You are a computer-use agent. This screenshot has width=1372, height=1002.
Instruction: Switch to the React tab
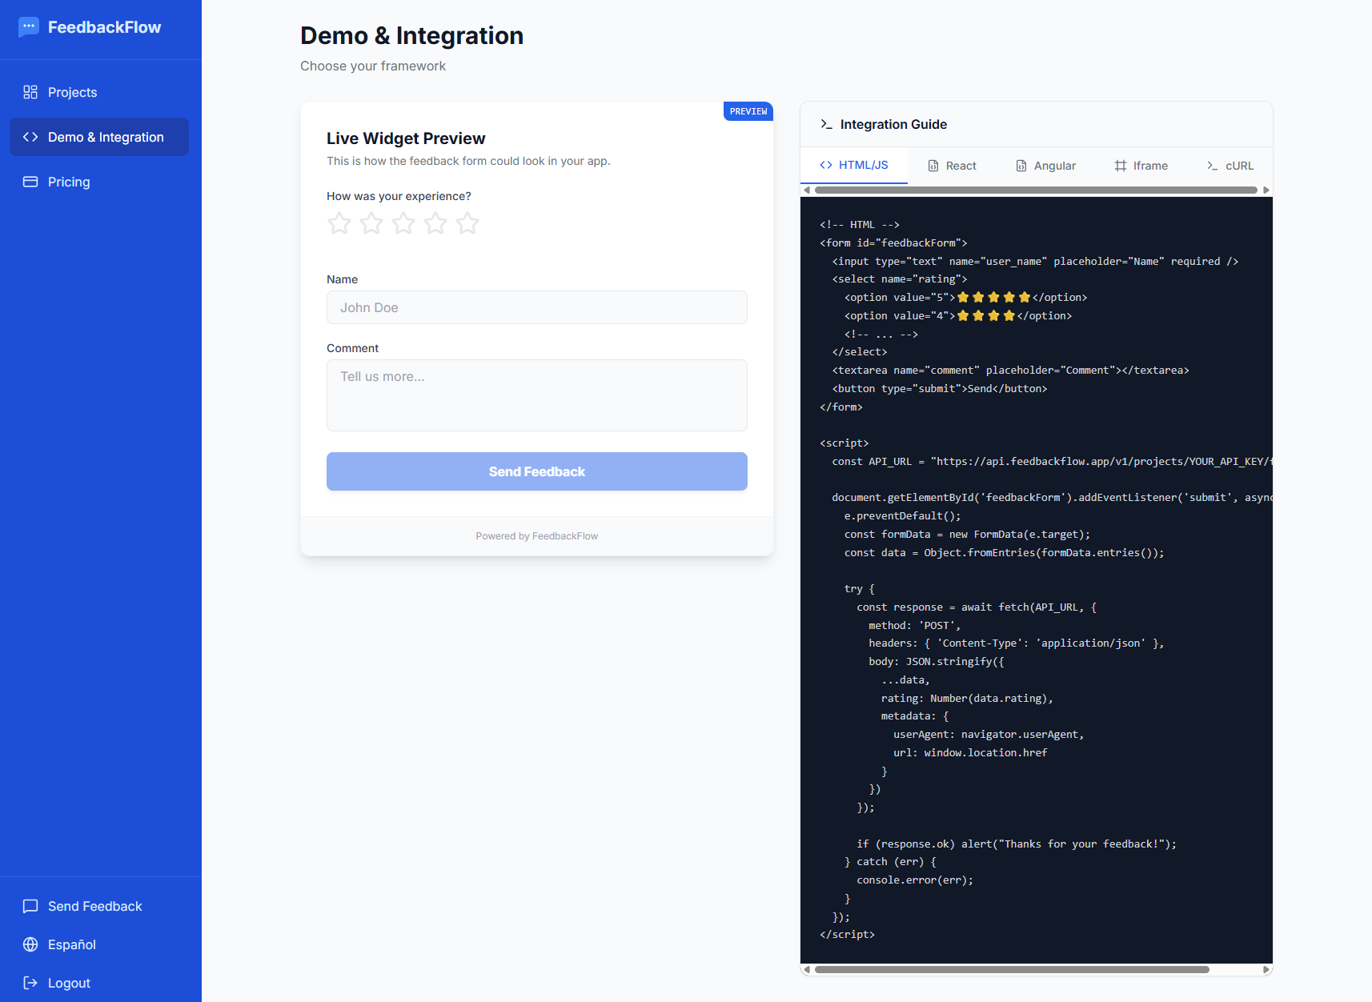pyautogui.click(x=952, y=166)
